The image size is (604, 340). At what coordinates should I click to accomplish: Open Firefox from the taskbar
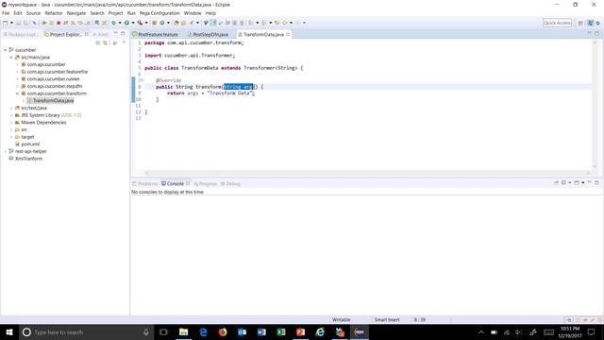point(223,331)
